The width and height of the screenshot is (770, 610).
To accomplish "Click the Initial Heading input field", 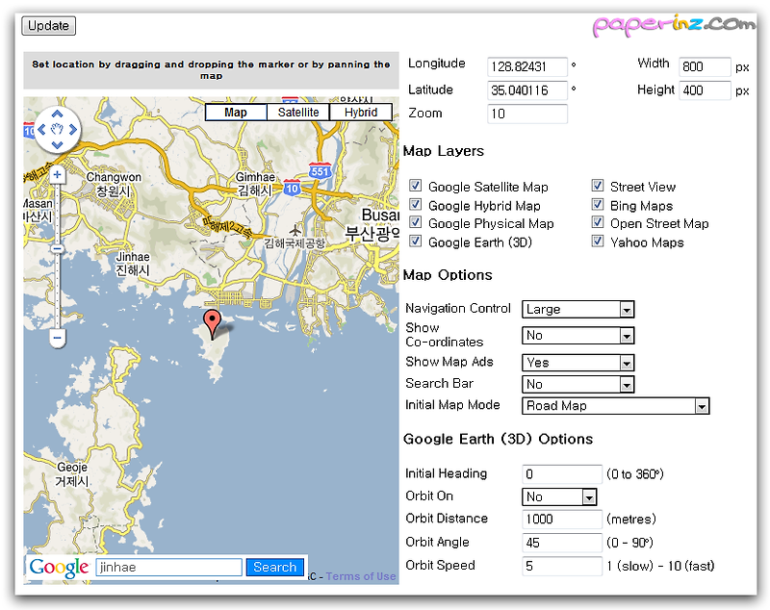I will [562, 474].
